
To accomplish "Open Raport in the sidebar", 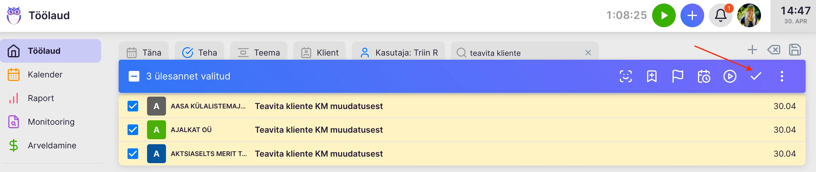I will [x=41, y=98].
